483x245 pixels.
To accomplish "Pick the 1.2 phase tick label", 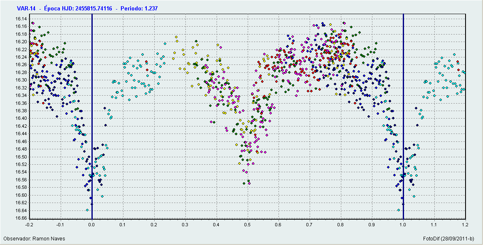I will point(465,225).
